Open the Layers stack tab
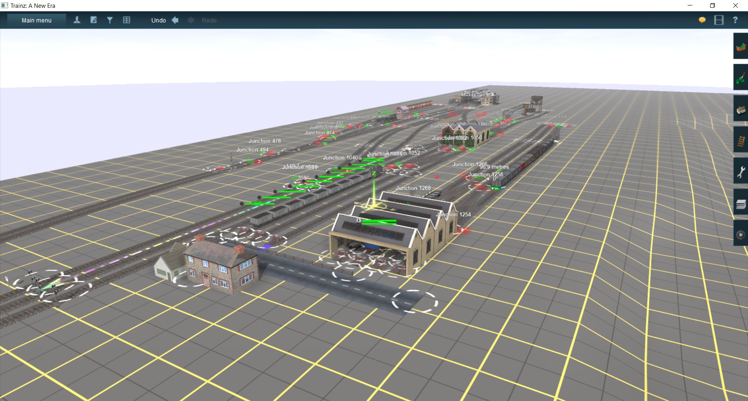The width and height of the screenshot is (748, 401). tap(741, 202)
